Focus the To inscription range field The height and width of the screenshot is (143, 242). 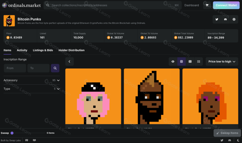[x=39, y=68]
